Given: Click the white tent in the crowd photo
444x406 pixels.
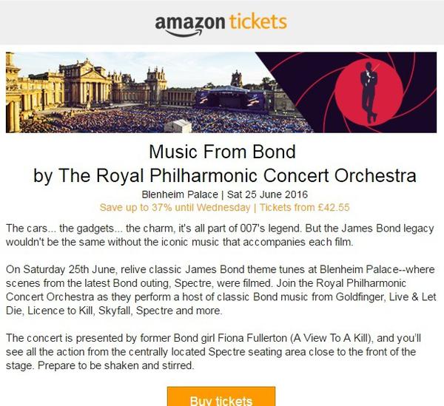Looking at the screenshot, I should pos(181,126).
